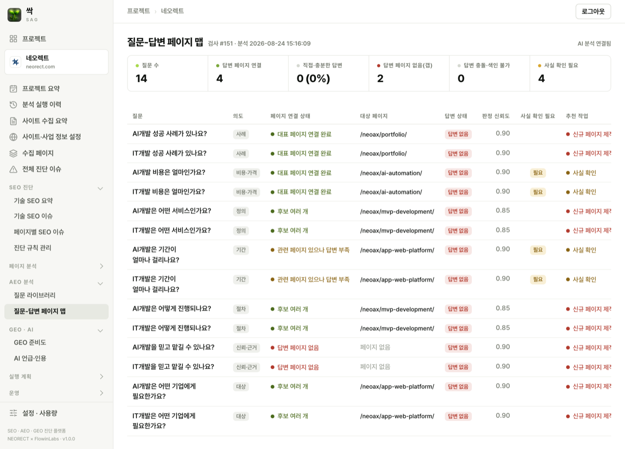This screenshot has width=625, height=449.
Task: Click the AI 분석 연결됨 status text
Action: (594, 44)
